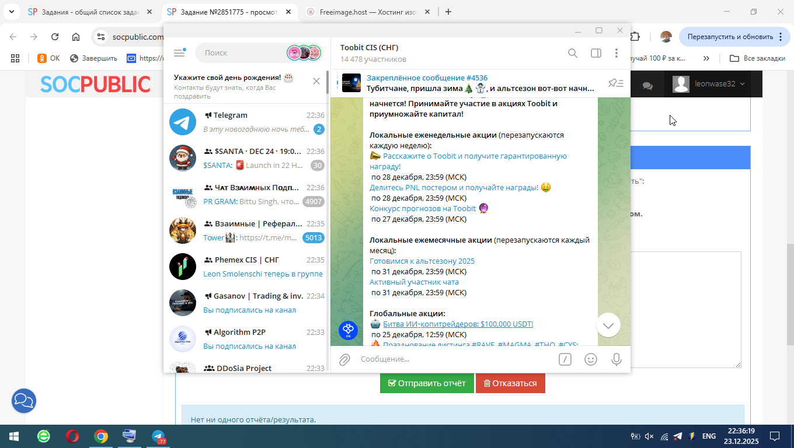Viewport: 794px width, 448px height.
Task: Close the Freeimage.host tab
Action: [427, 12]
